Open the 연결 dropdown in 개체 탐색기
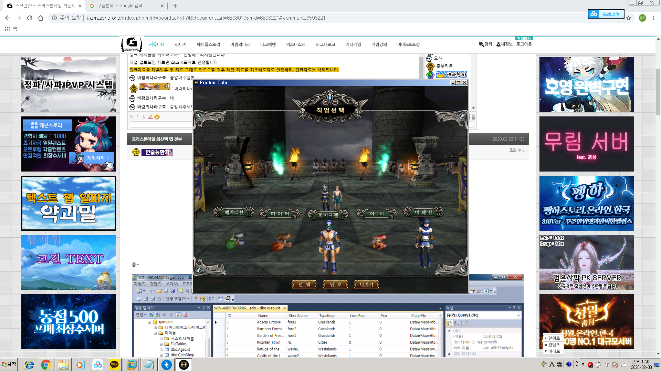This screenshot has width=661, height=372. 141,315
